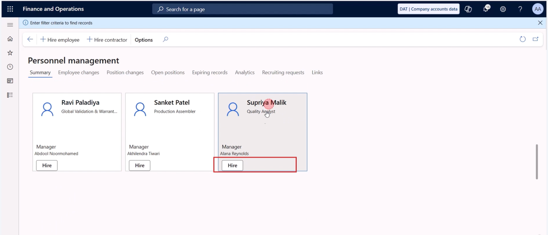Switch to Links tab
Screen dimensions: 548x235
coord(317,73)
